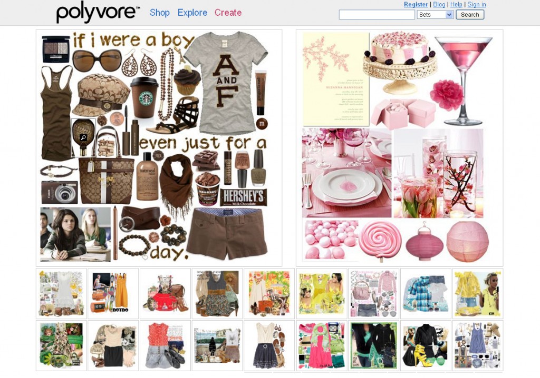Open the blue plaid shirt set thumbnail
The height and width of the screenshot is (378, 540).
coord(426,293)
